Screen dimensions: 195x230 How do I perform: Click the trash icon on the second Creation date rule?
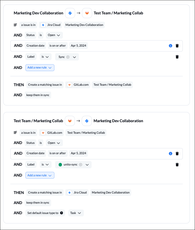click(177, 153)
